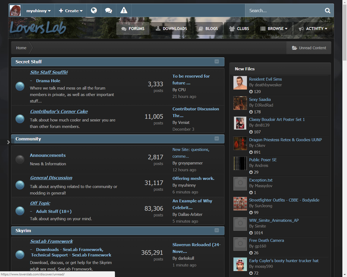
Task: Open the left side panel arrow
Action: (x=8, y=142)
